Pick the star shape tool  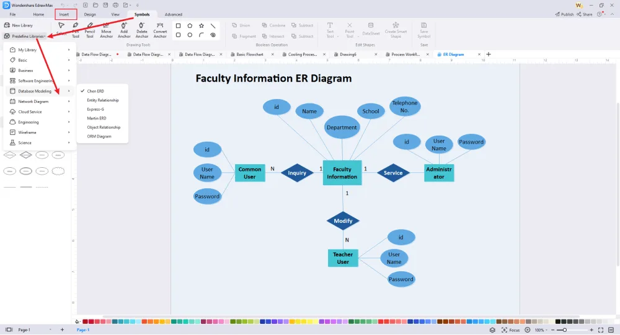pyautogui.click(x=201, y=25)
